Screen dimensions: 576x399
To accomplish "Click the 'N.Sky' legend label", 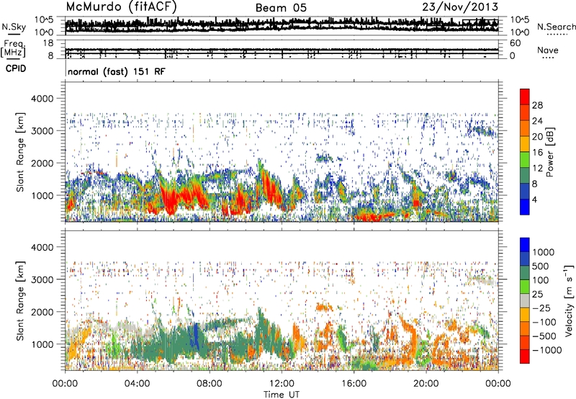I will pyautogui.click(x=14, y=27).
